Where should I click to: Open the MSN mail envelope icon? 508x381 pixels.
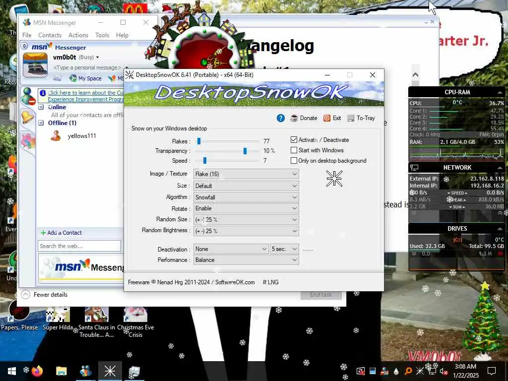(57, 78)
